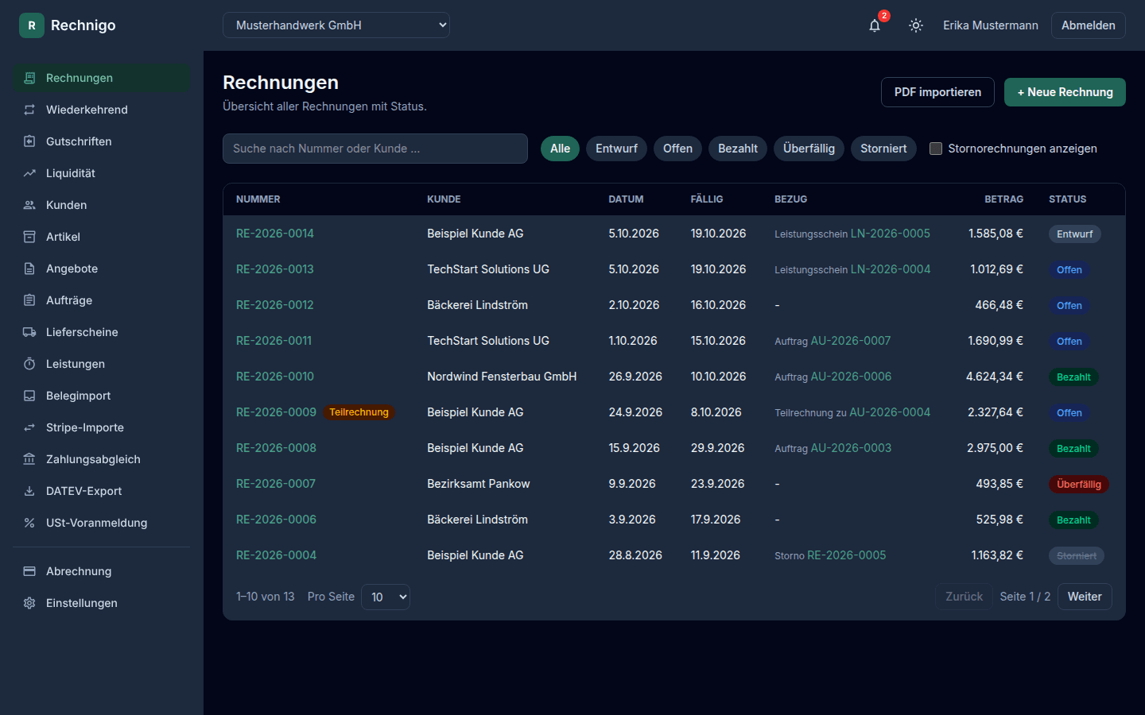Click the Erika Mustermann user name
Screen dimensions: 1145x715
991,25
